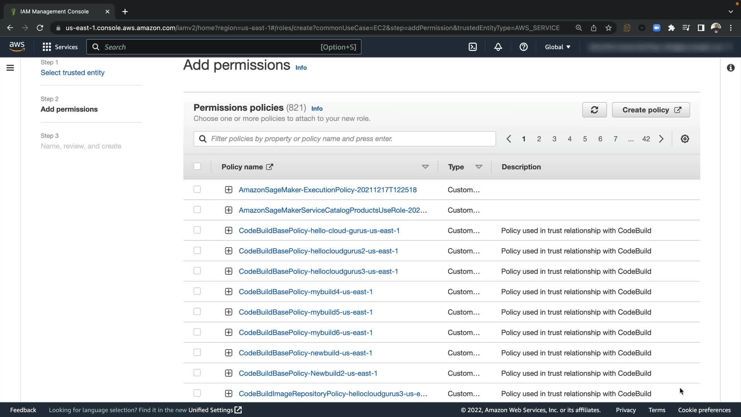Open the notifications bell
The width and height of the screenshot is (741, 417).
pos(498,47)
